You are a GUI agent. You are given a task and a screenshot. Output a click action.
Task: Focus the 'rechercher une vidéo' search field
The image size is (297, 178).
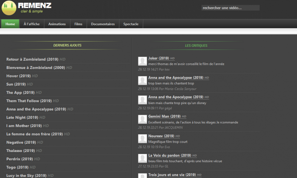(x=230, y=8)
